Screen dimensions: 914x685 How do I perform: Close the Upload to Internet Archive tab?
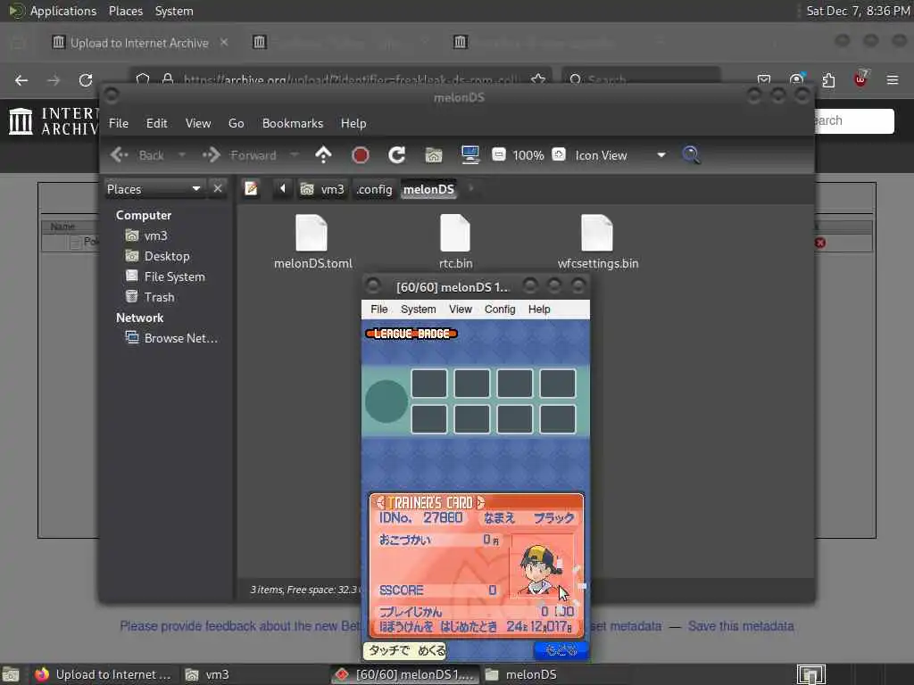pos(224,42)
